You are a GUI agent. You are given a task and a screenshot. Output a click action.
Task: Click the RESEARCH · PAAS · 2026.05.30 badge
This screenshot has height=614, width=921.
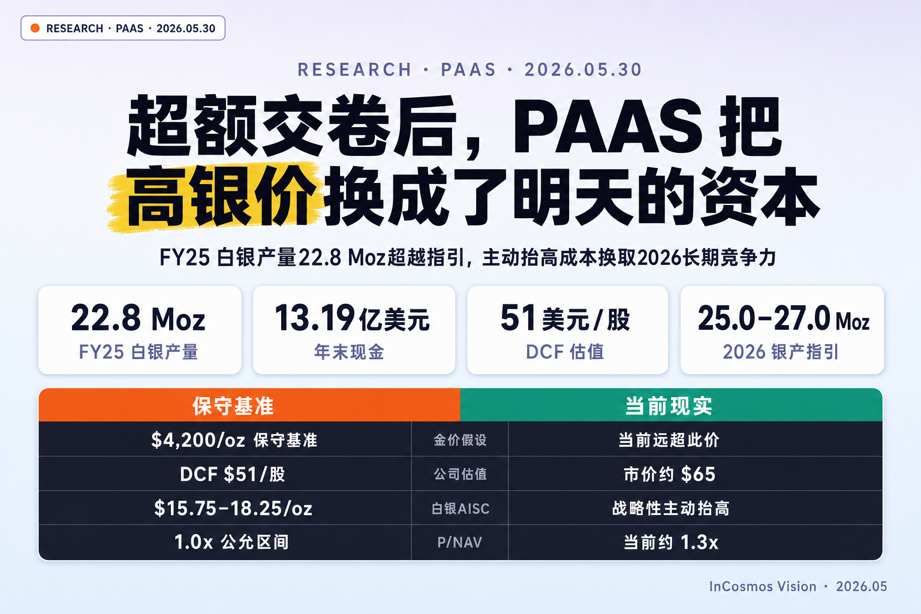(123, 28)
